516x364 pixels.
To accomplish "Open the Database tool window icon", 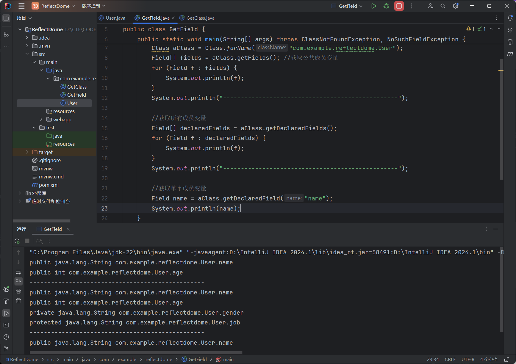I will click(510, 42).
